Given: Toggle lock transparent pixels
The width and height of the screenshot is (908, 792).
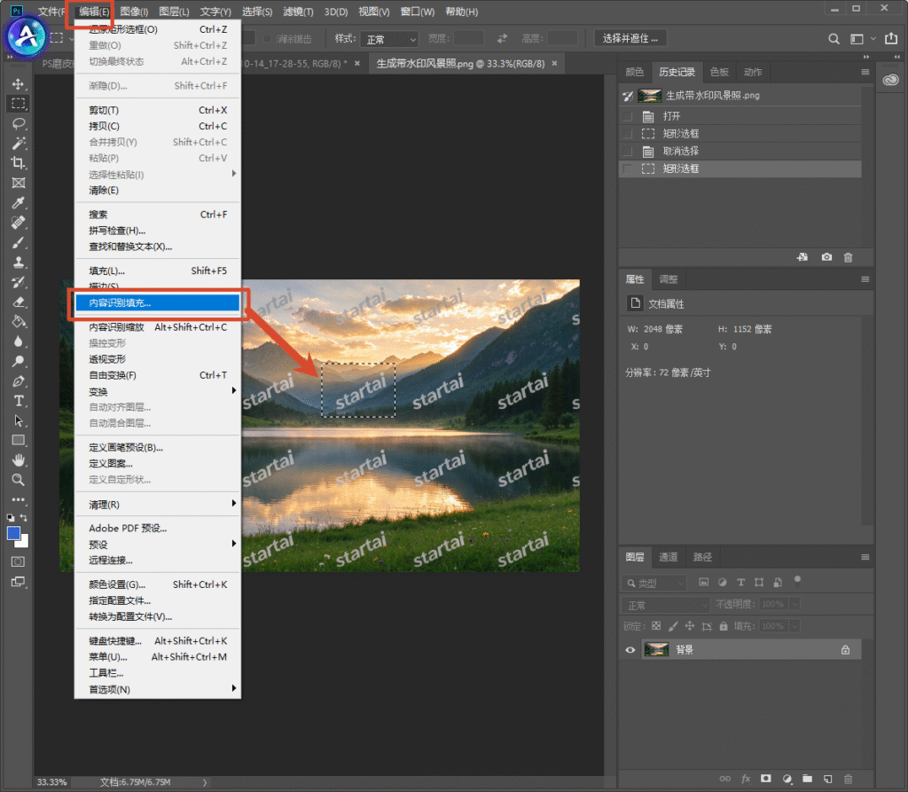Looking at the screenshot, I should point(656,626).
